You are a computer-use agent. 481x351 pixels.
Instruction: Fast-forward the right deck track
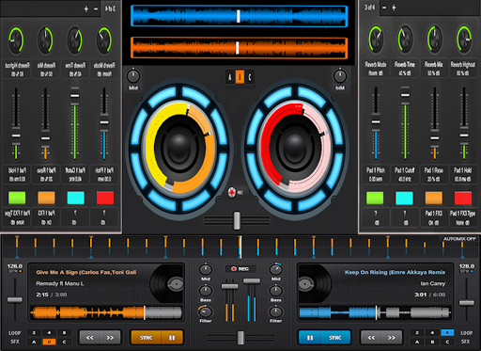pos(392,338)
